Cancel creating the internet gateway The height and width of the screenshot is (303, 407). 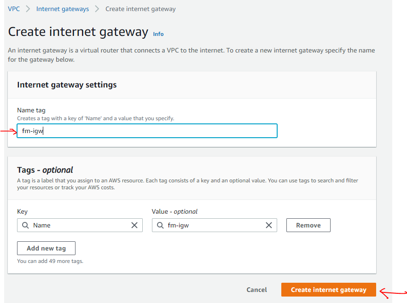pyautogui.click(x=256, y=290)
